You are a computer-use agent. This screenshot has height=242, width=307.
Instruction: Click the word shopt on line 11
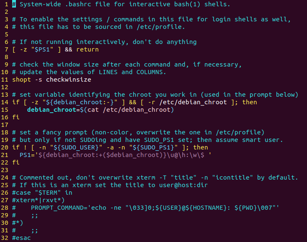coord(21,80)
